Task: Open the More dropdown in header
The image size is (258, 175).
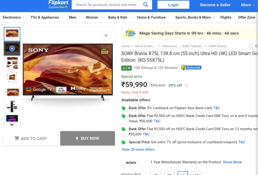Action: pos(248,5)
